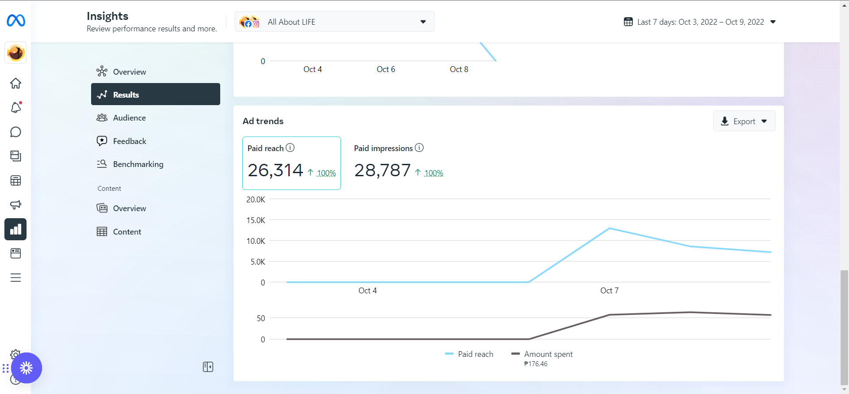849x394 pixels.
Task: Open Posts and stories icon
Action: tap(15, 156)
